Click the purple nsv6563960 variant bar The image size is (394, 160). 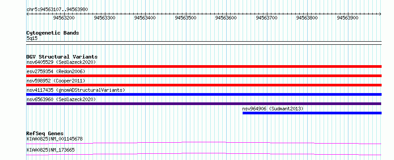pyautogui.click(x=204, y=104)
